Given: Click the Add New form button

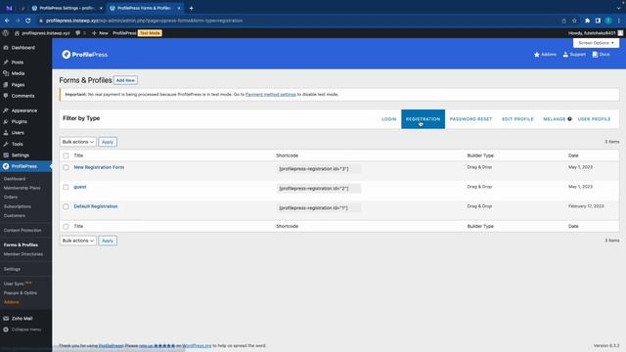Looking at the screenshot, I should pyautogui.click(x=125, y=80).
